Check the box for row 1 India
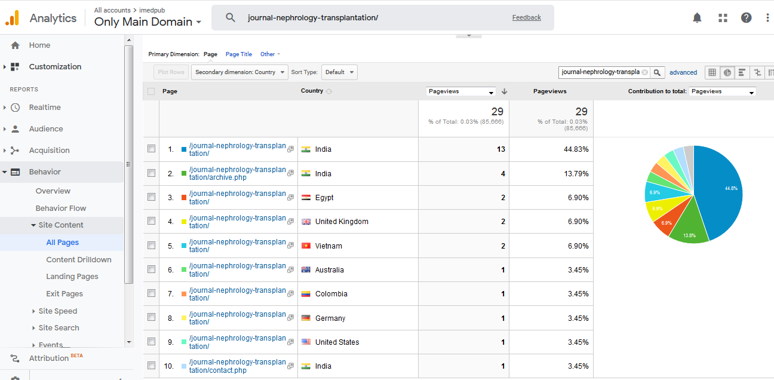The height and width of the screenshot is (380, 774). click(151, 149)
